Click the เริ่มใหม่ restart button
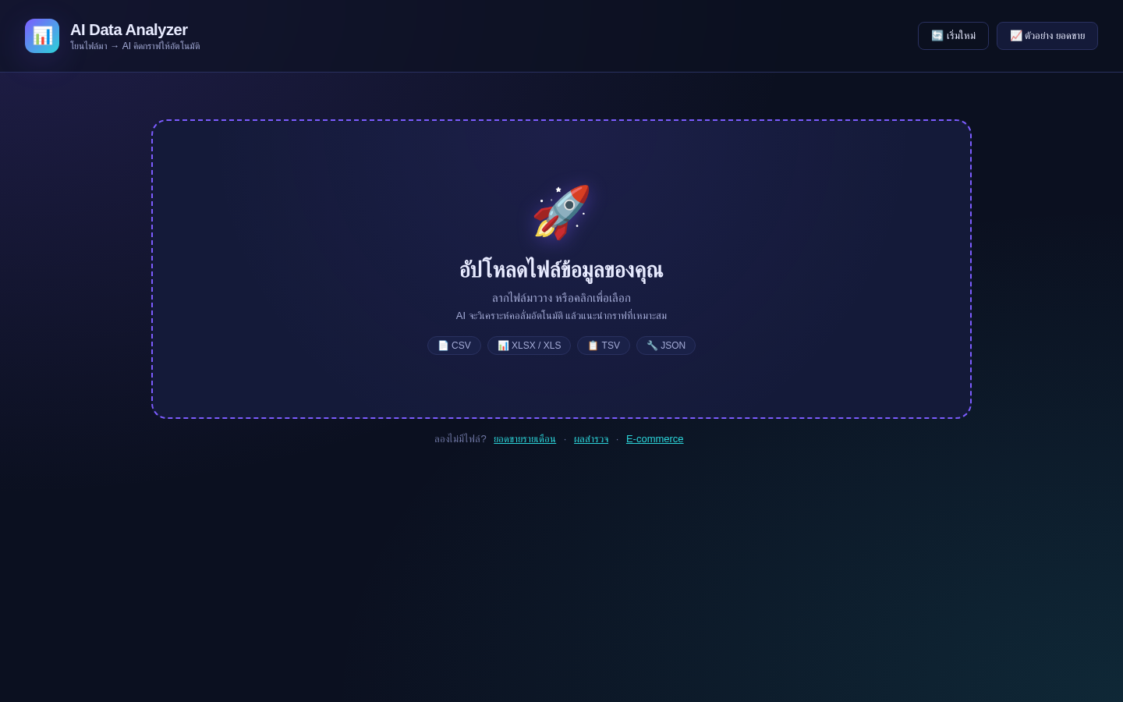1123x702 pixels. [953, 36]
